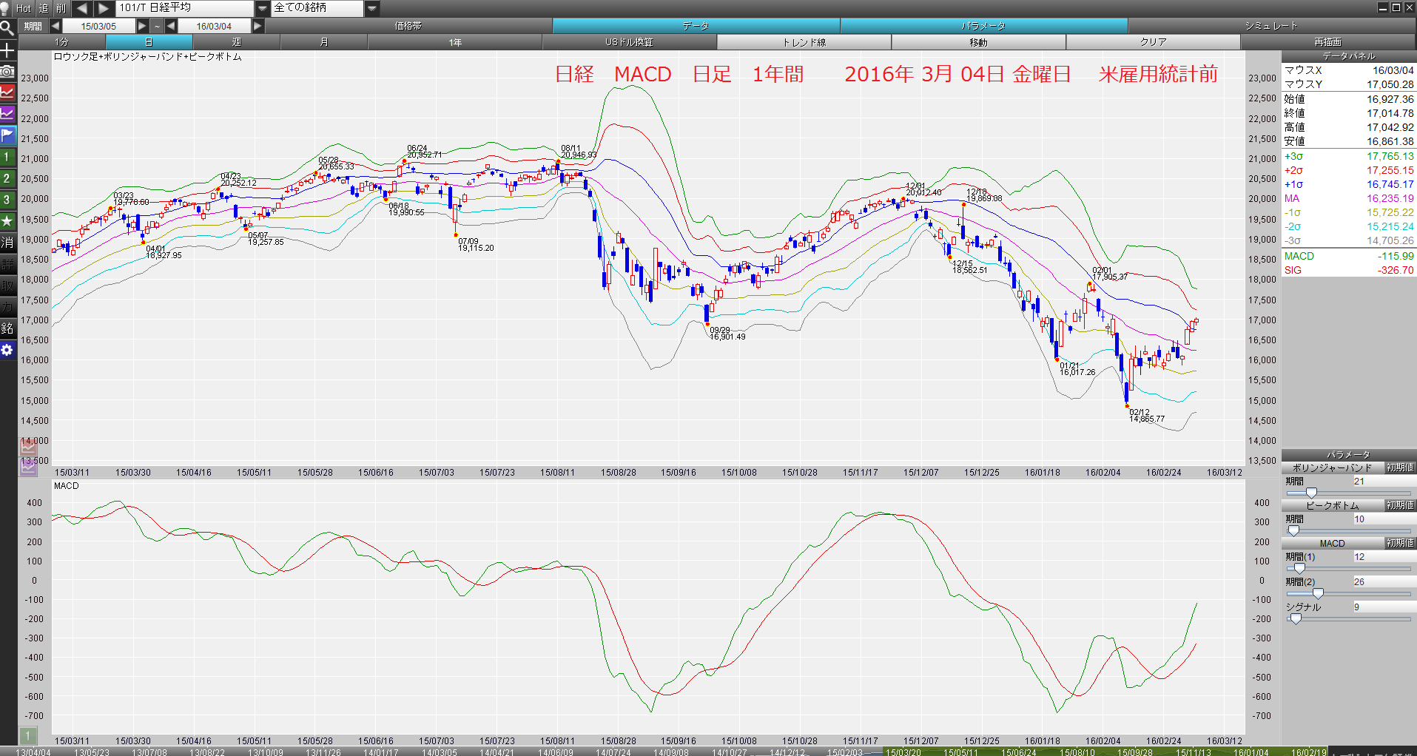
Task: Select the 週 weekly timeframe tab
Action: coord(236,42)
